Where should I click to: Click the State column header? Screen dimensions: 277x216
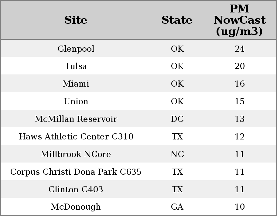point(177,20)
